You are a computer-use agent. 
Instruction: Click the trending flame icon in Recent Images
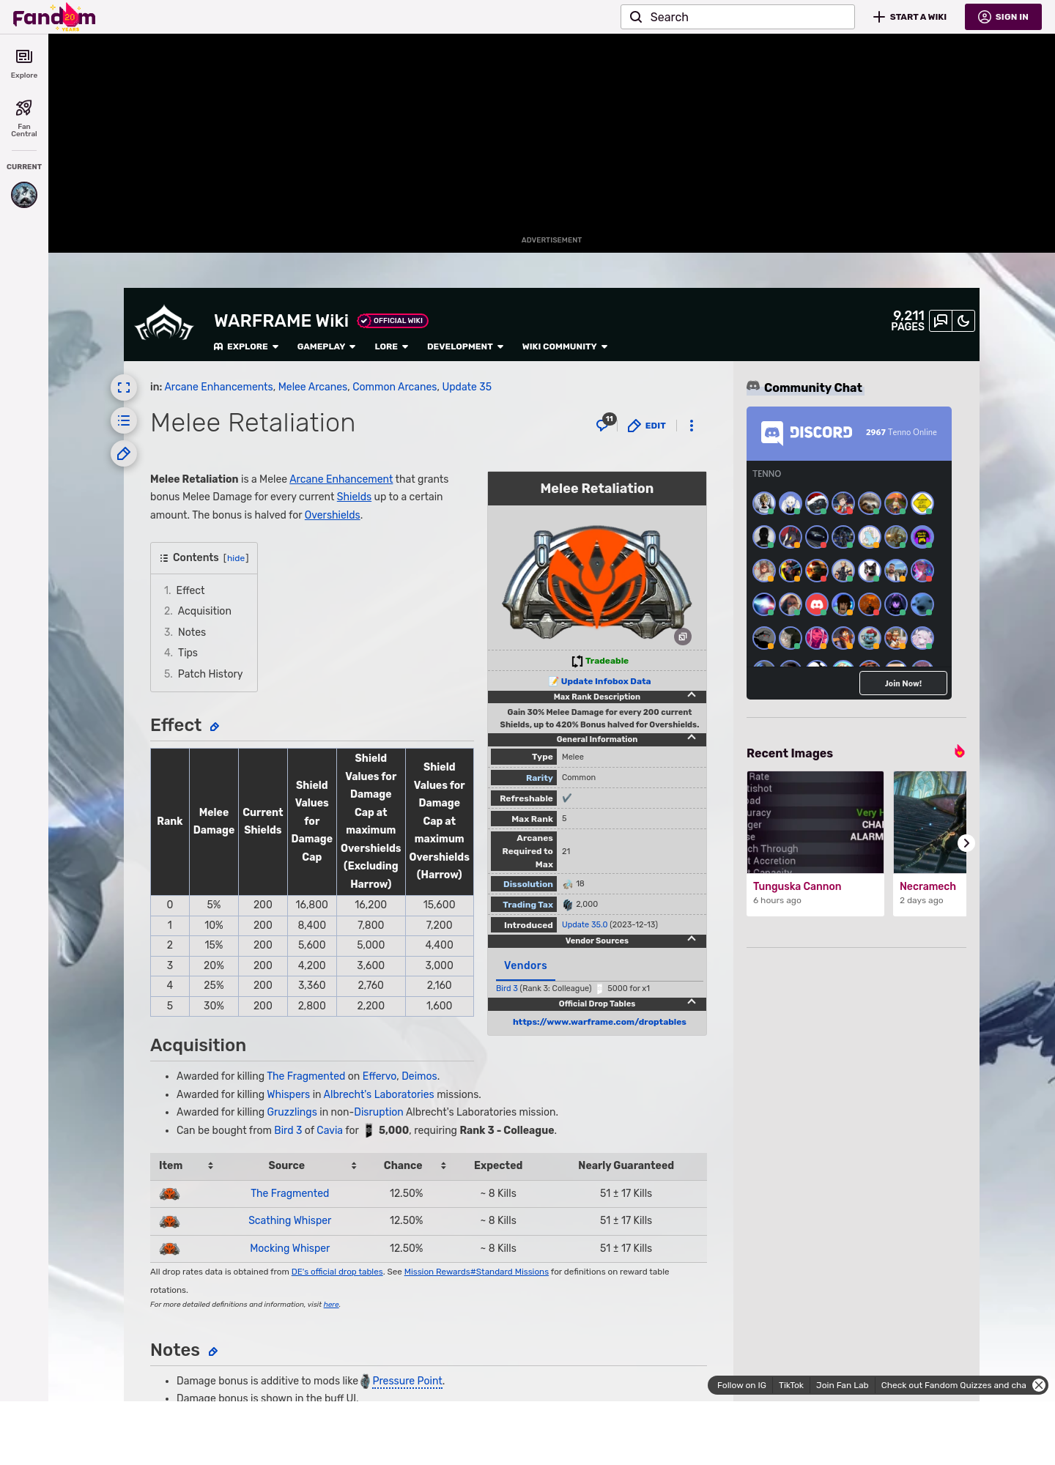960,751
